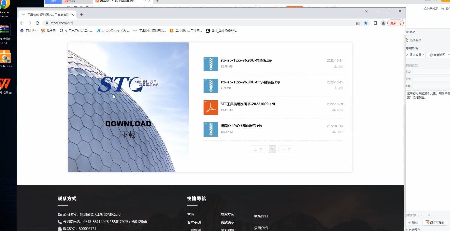
Task: Click download count icon showing 2666
Action: [334, 110]
